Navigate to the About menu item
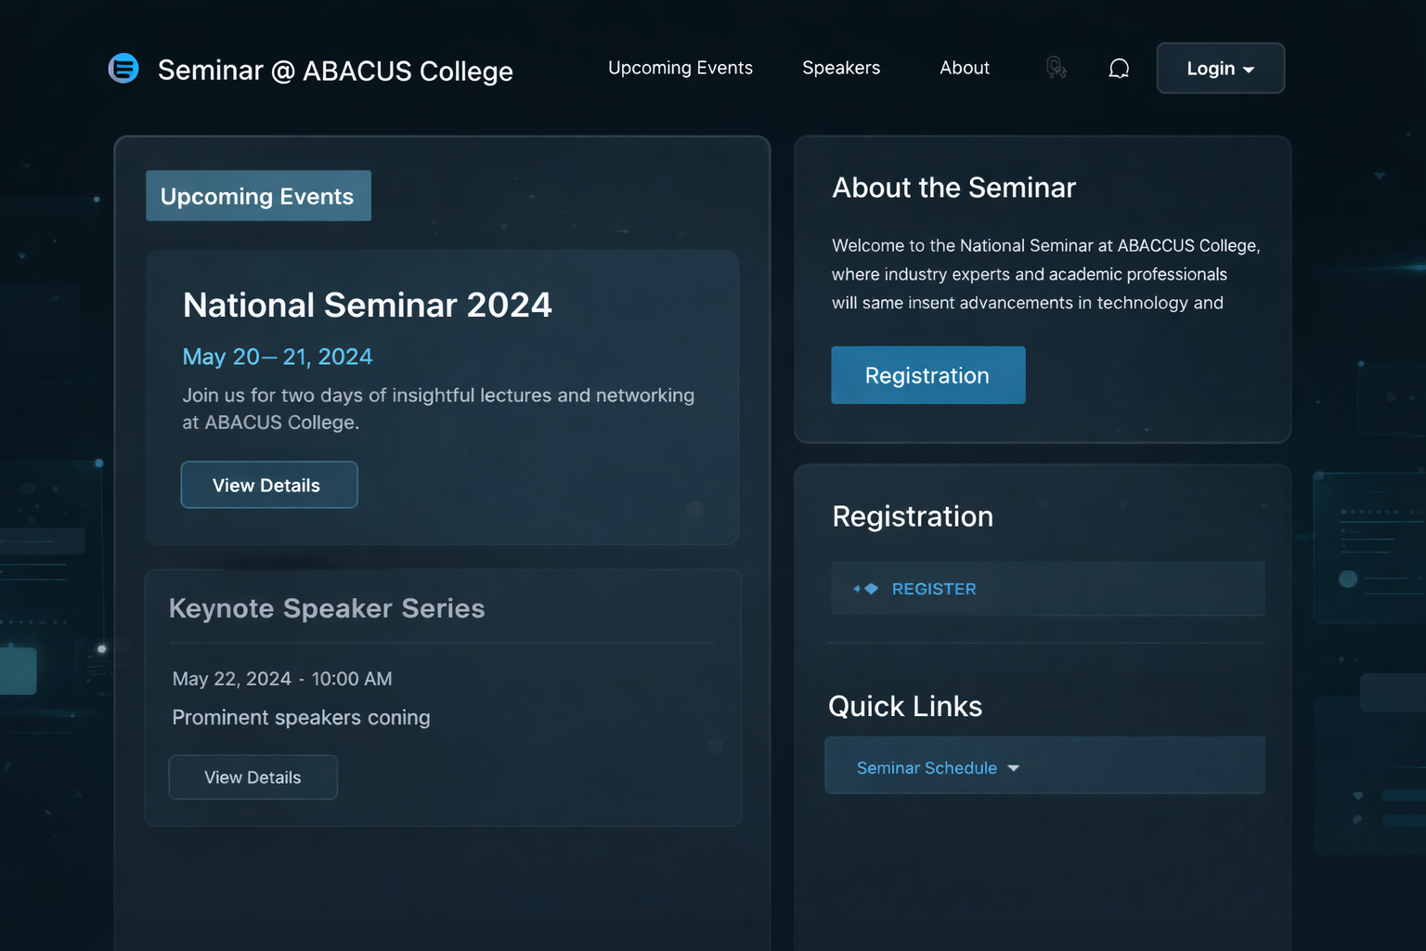Image resolution: width=1426 pixels, height=951 pixels. coord(964,68)
